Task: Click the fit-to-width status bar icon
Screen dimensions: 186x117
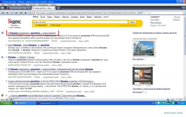Action: [x=168, y=100]
